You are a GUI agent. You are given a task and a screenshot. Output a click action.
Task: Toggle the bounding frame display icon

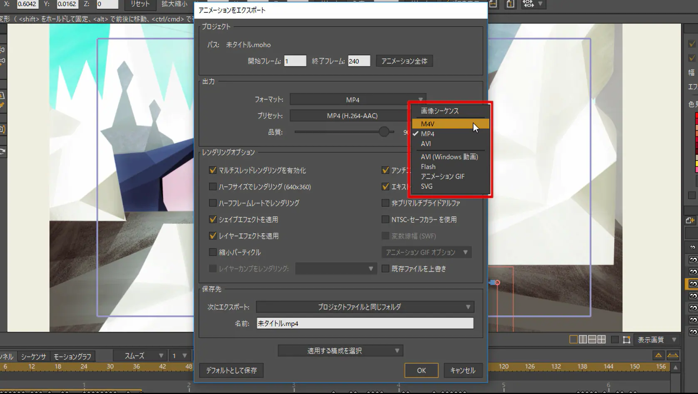coord(626,340)
